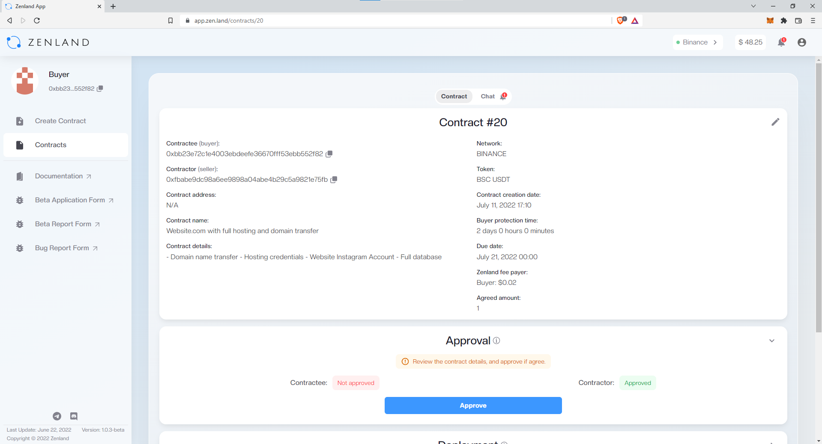
Task: Click the Chat notification bell badge
Action: (503, 96)
